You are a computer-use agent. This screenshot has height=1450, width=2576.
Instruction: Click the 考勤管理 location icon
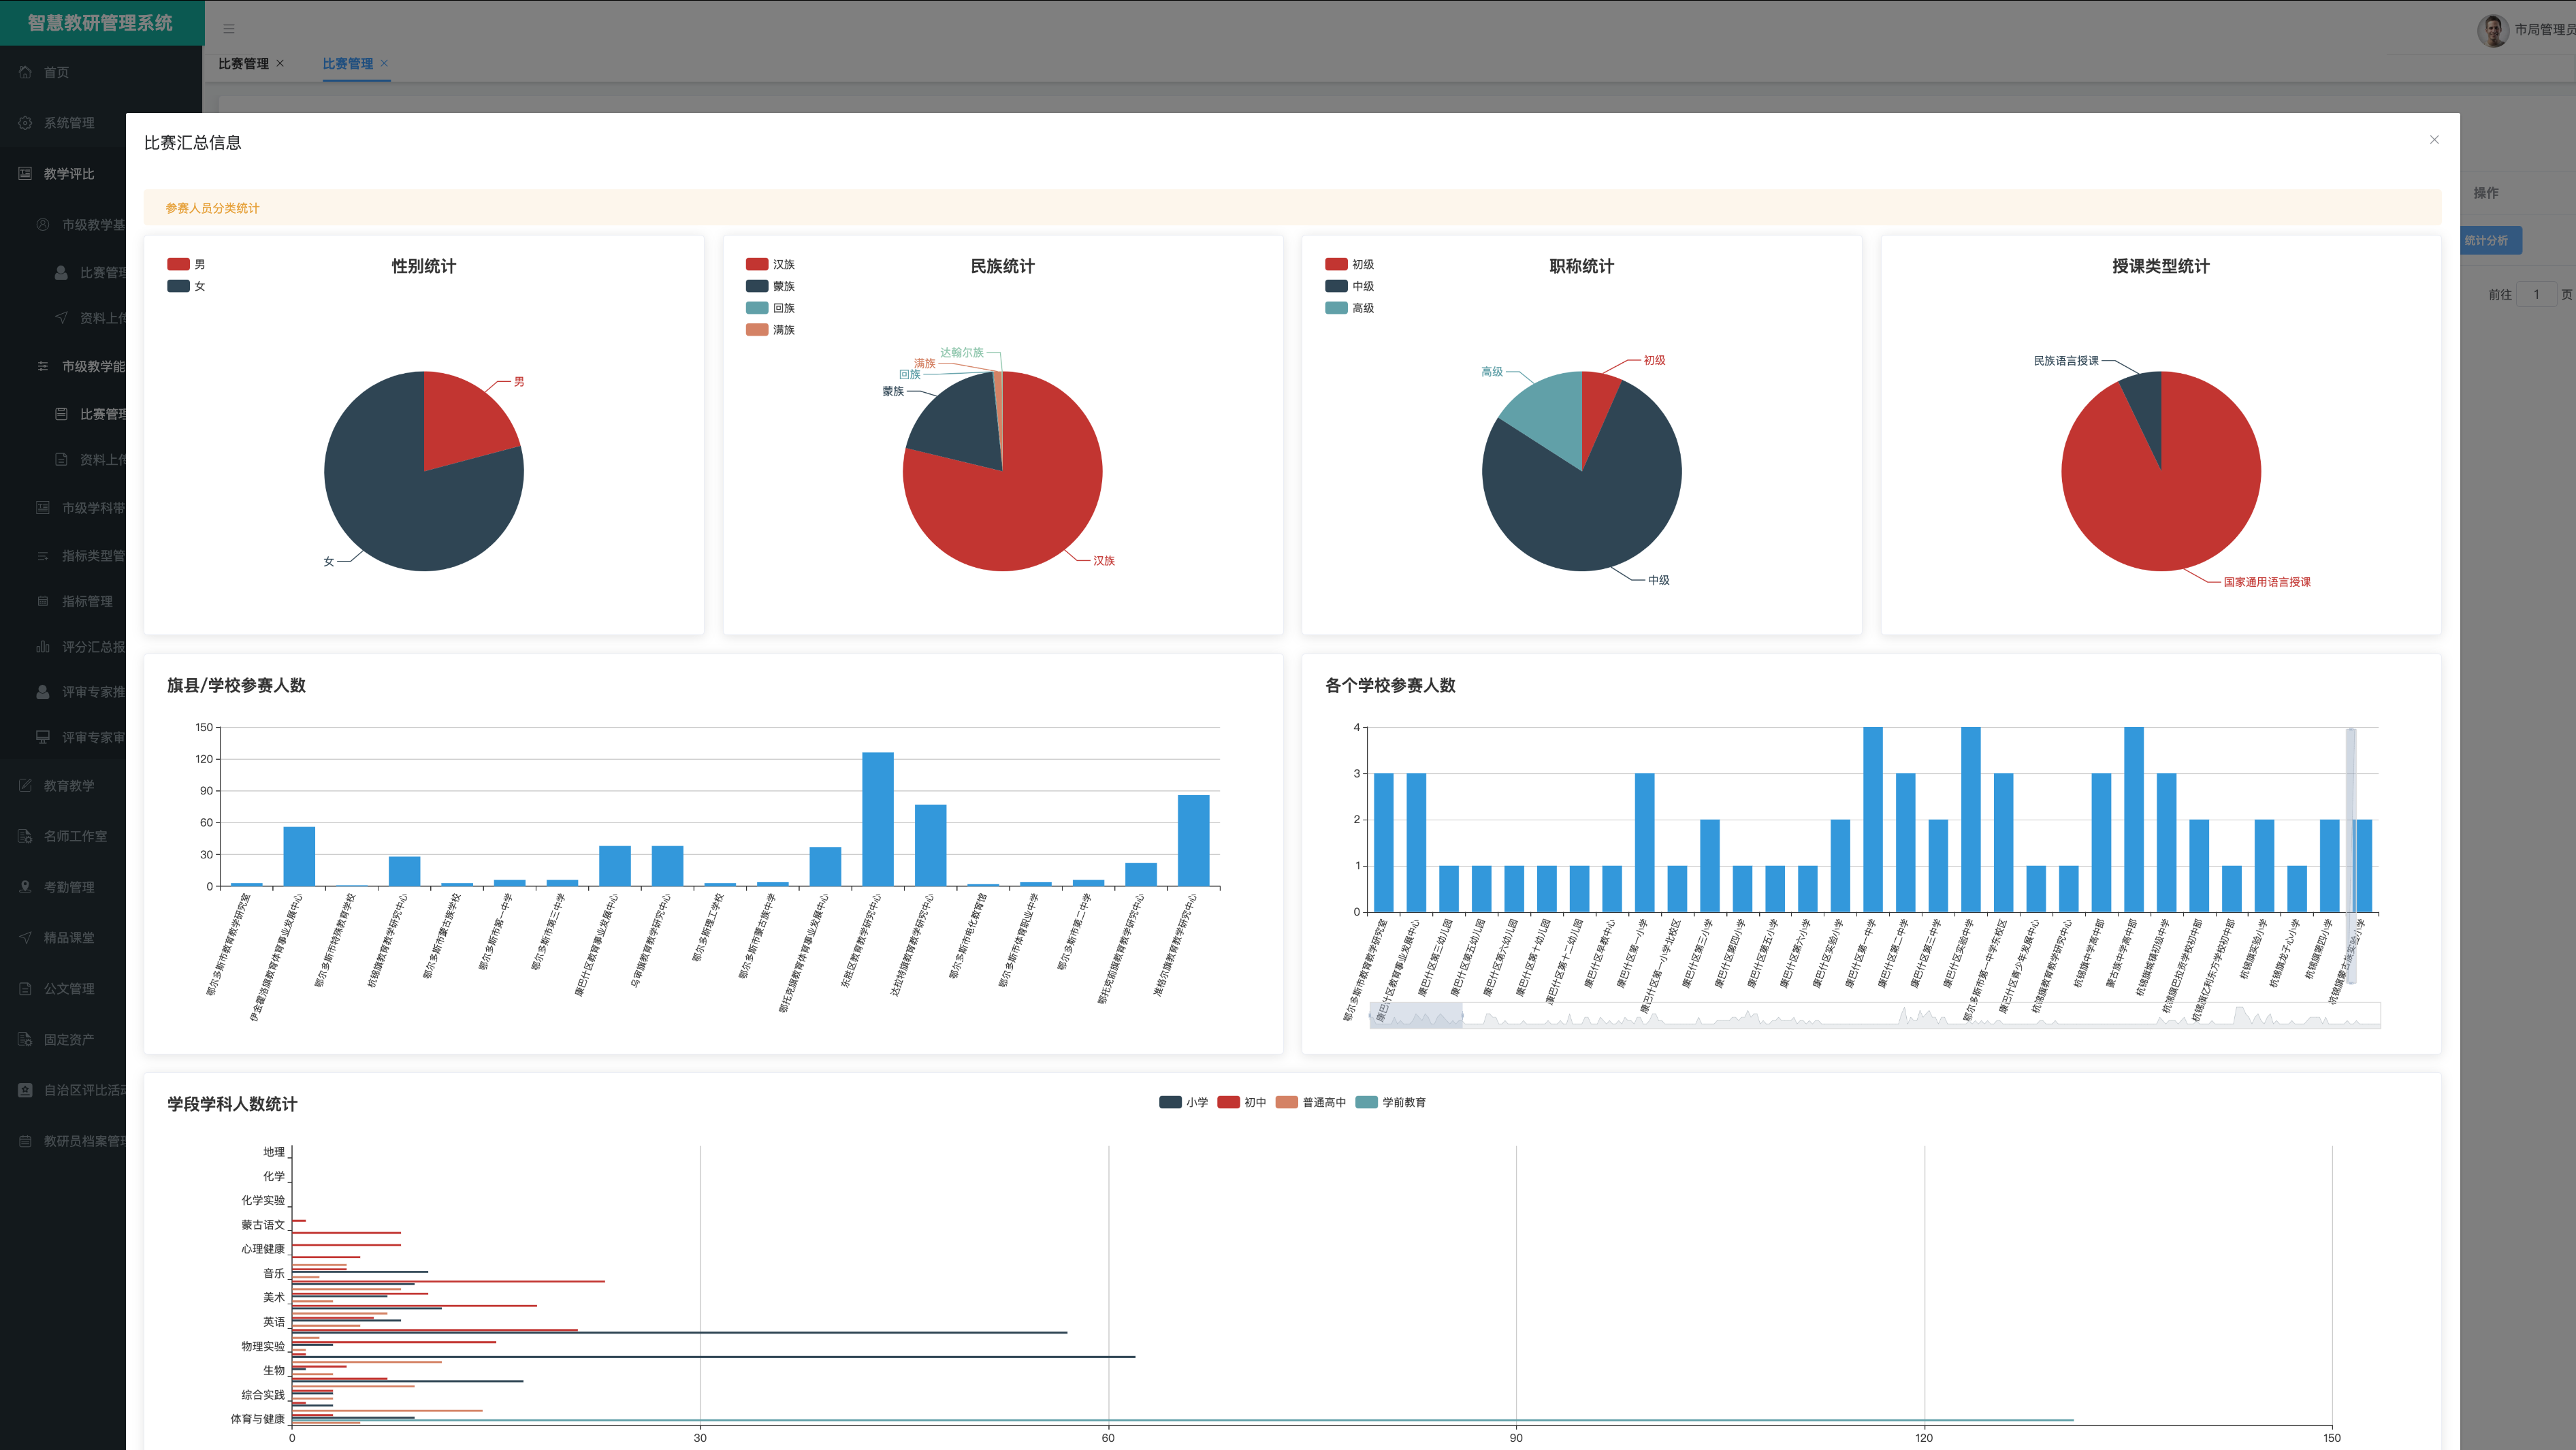tap(25, 887)
